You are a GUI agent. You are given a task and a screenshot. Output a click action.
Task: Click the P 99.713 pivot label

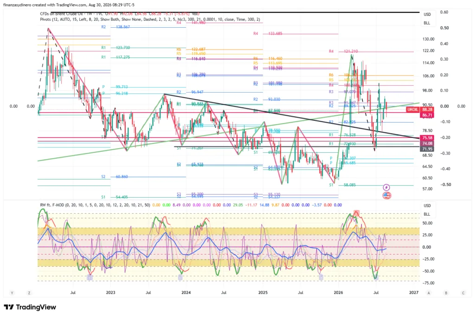pos(115,87)
